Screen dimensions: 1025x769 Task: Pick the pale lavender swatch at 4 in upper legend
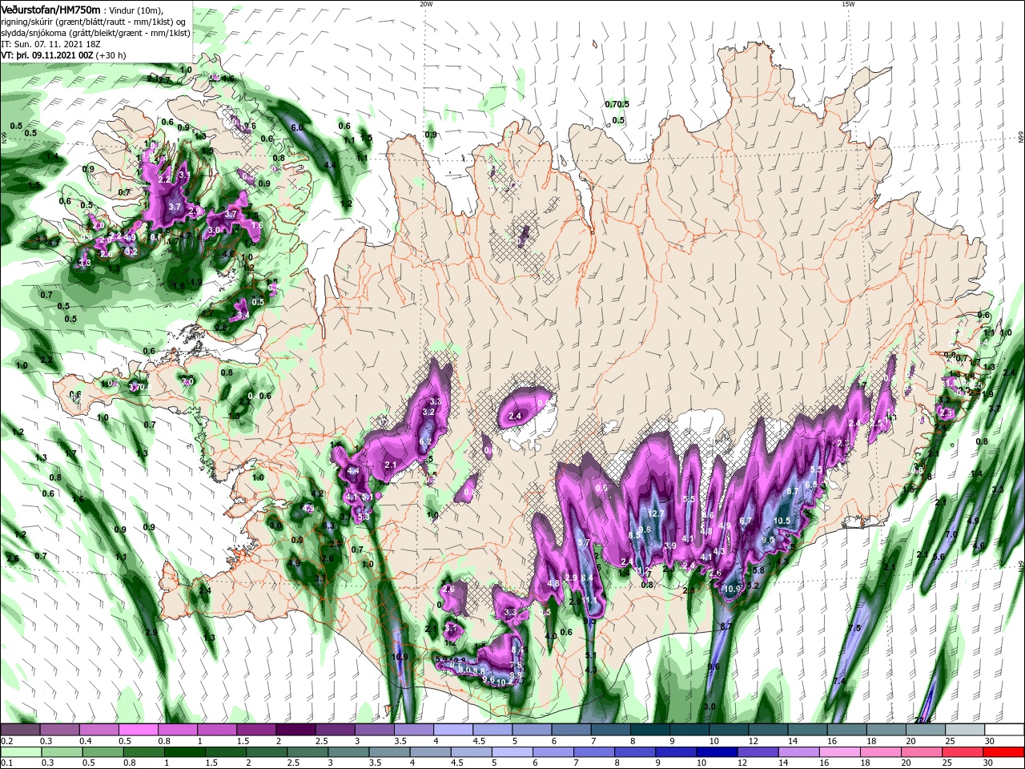coord(452,730)
